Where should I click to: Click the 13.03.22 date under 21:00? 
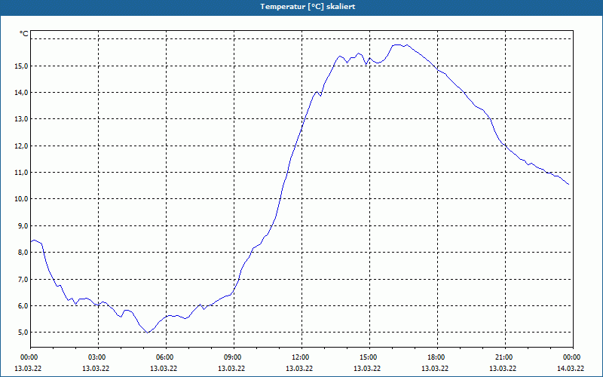pyautogui.click(x=503, y=369)
